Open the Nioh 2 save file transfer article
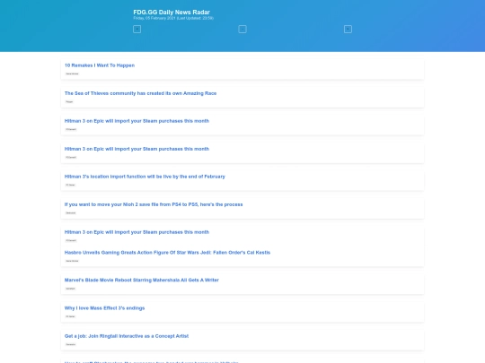Screen dimensions: 485x363 click(x=154, y=204)
